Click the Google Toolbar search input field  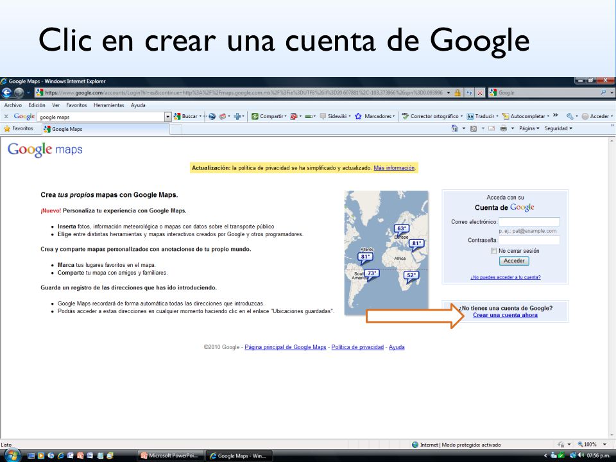click(101, 117)
